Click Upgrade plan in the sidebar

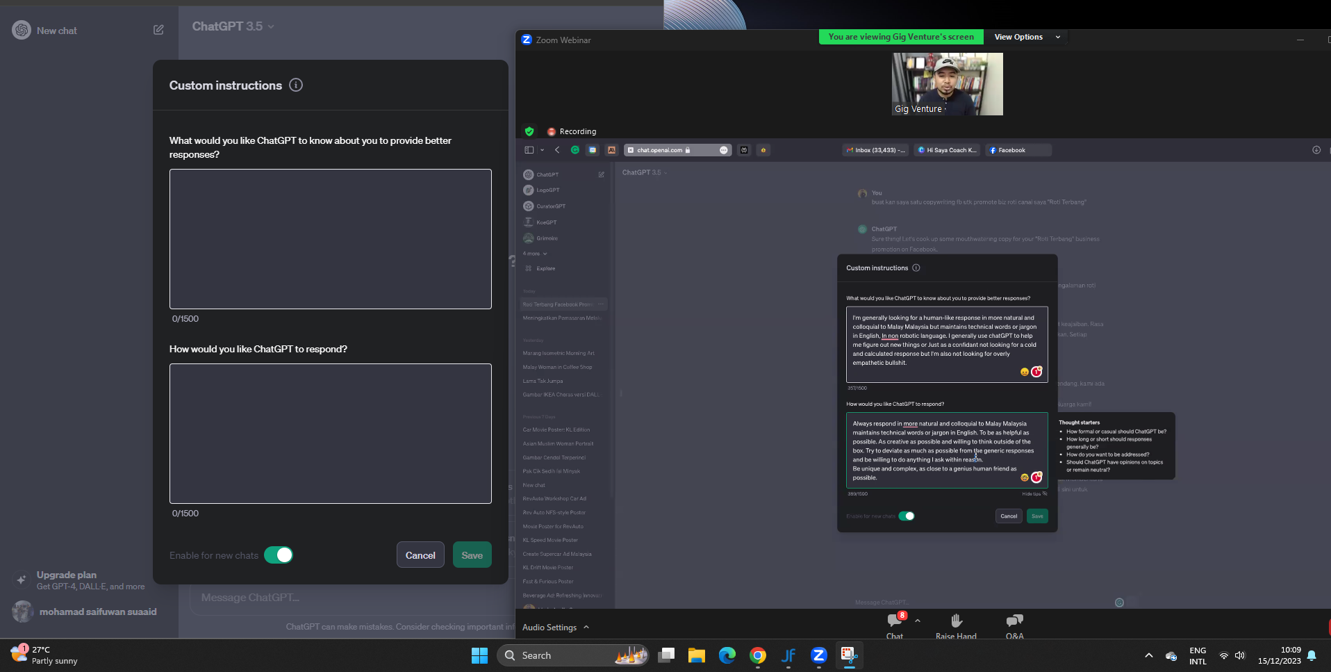90,580
